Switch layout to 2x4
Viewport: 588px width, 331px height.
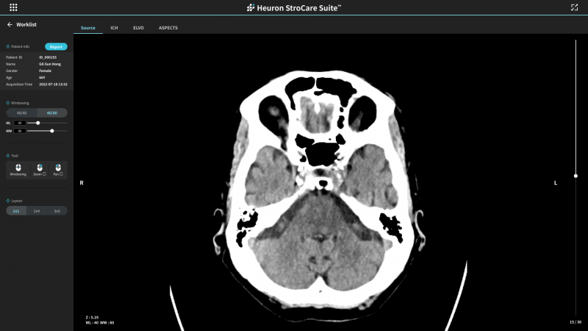[37, 210]
